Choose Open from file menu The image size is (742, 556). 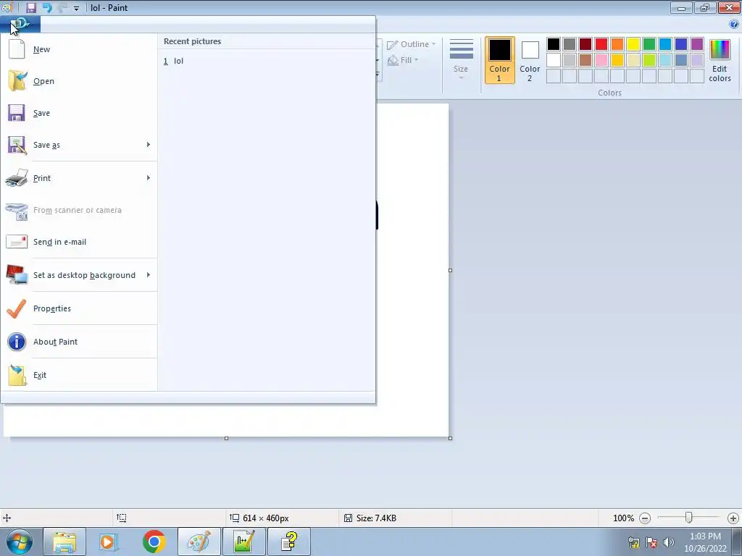point(79,81)
